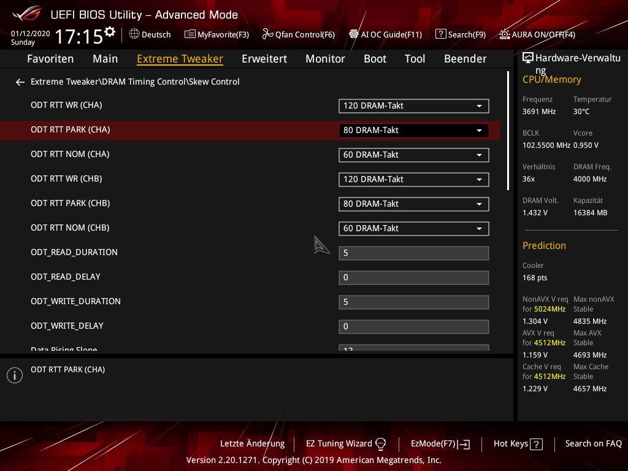
Task: Open ODT RTT NOM (CHA) dropdown
Action: click(x=414, y=155)
